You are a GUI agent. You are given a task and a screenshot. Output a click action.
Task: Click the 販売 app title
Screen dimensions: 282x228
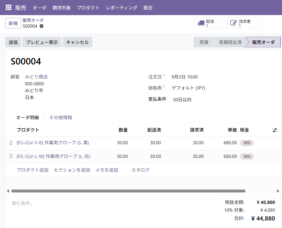click(x=21, y=8)
